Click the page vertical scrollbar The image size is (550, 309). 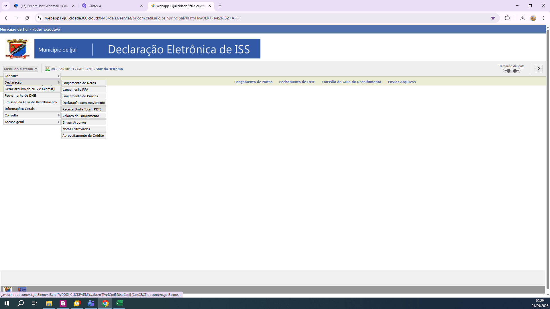point(548,160)
